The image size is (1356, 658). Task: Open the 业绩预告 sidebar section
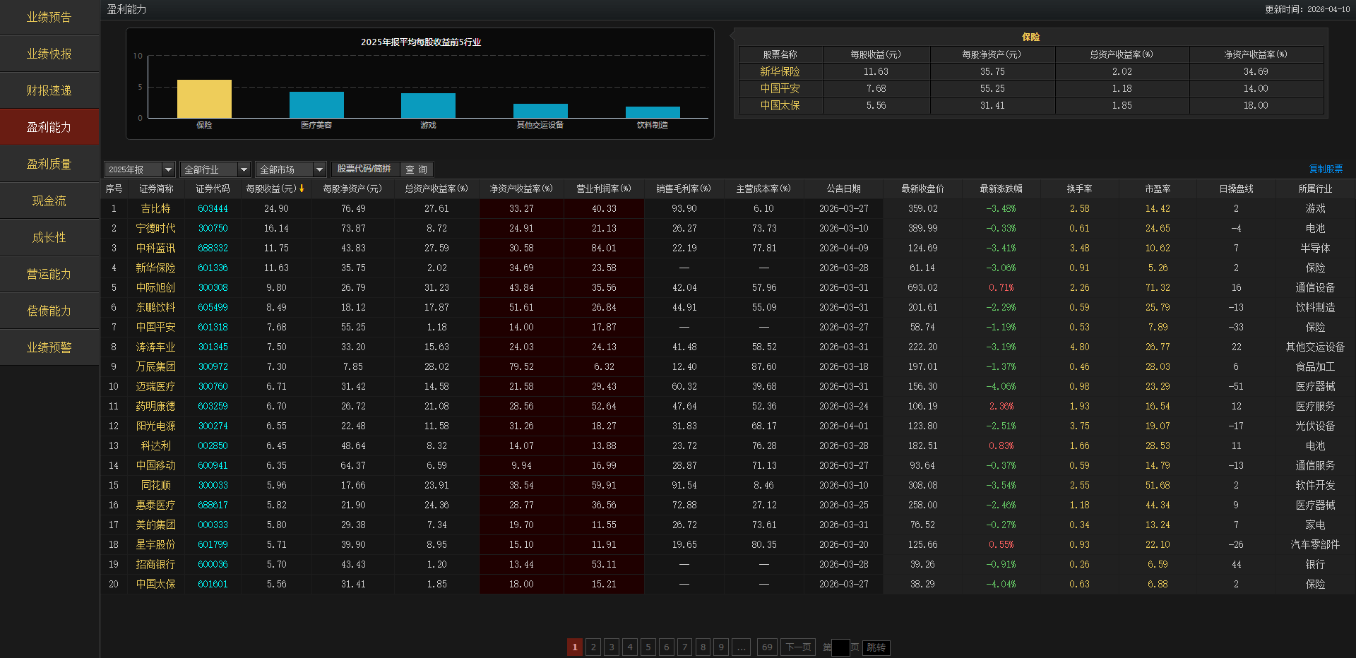pyautogui.click(x=49, y=17)
